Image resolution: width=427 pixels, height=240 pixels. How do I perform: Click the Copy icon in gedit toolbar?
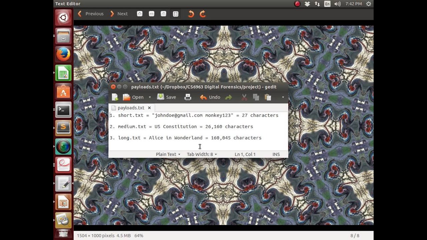pos(256,97)
